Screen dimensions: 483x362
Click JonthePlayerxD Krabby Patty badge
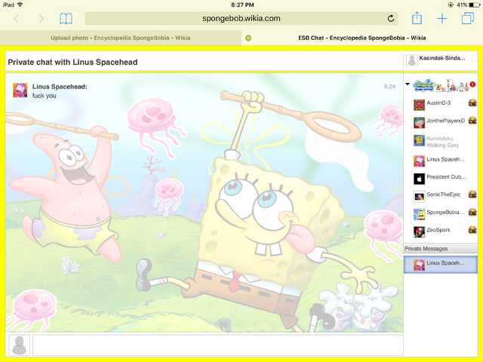pyautogui.click(x=472, y=121)
